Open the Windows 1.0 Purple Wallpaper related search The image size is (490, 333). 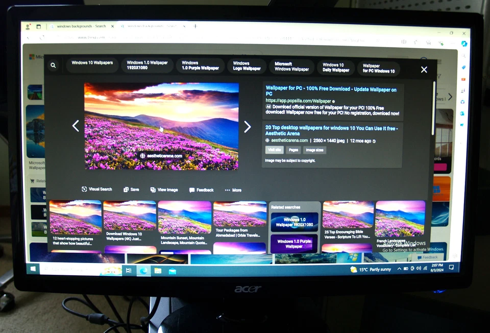pyautogui.click(x=295, y=244)
